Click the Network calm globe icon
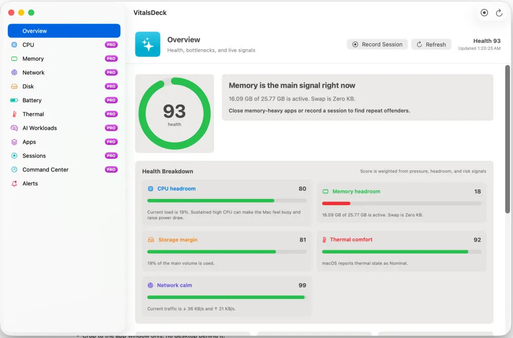The height and width of the screenshot is (338, 513). (x=150, y=285)
